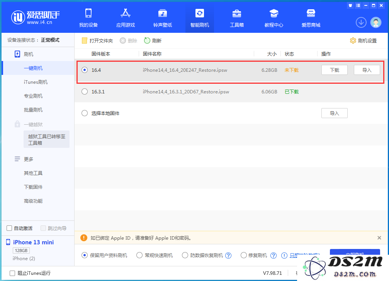
Task: Click the orange Apple ID warning icon
Action: 84,238
